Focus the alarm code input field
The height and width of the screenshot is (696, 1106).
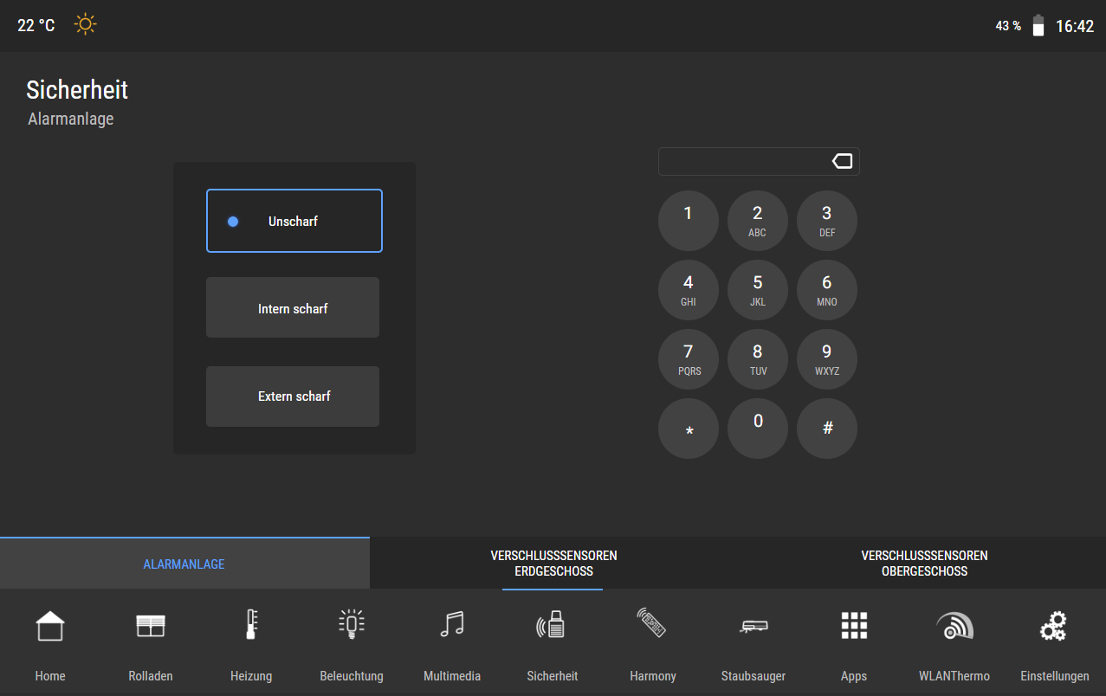[759, 161]
